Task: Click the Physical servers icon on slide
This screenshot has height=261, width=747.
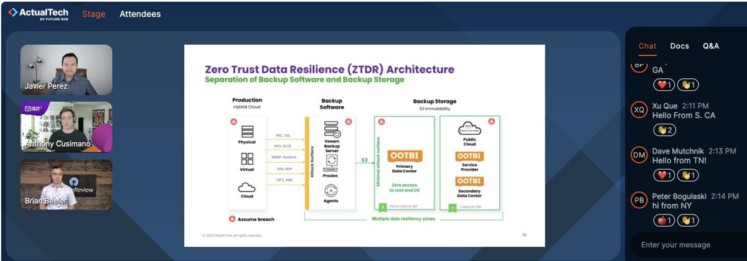Action: pos(247,132)
